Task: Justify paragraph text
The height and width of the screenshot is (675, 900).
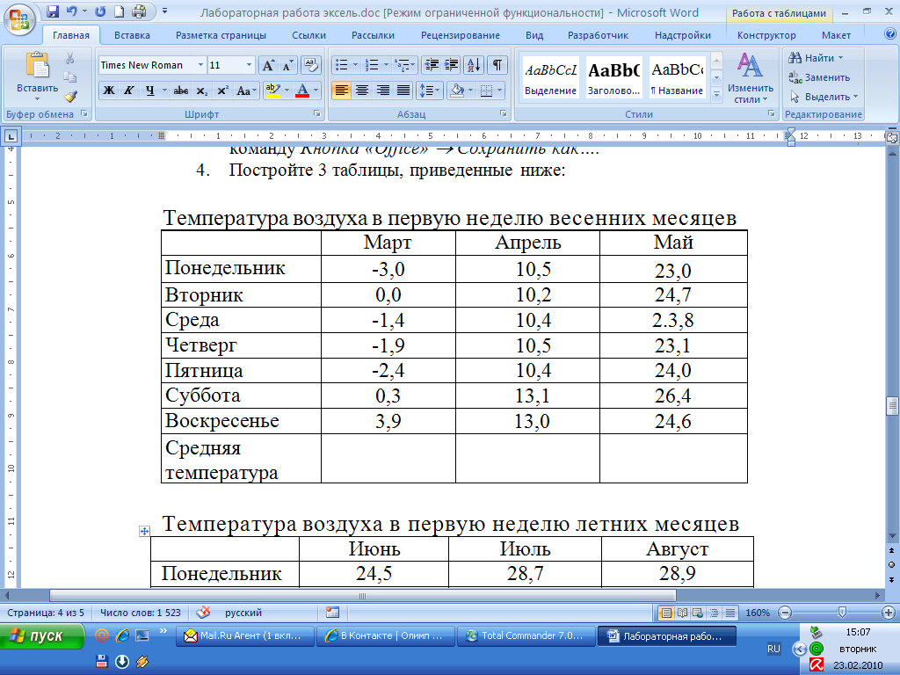Action: click(403, 91)
